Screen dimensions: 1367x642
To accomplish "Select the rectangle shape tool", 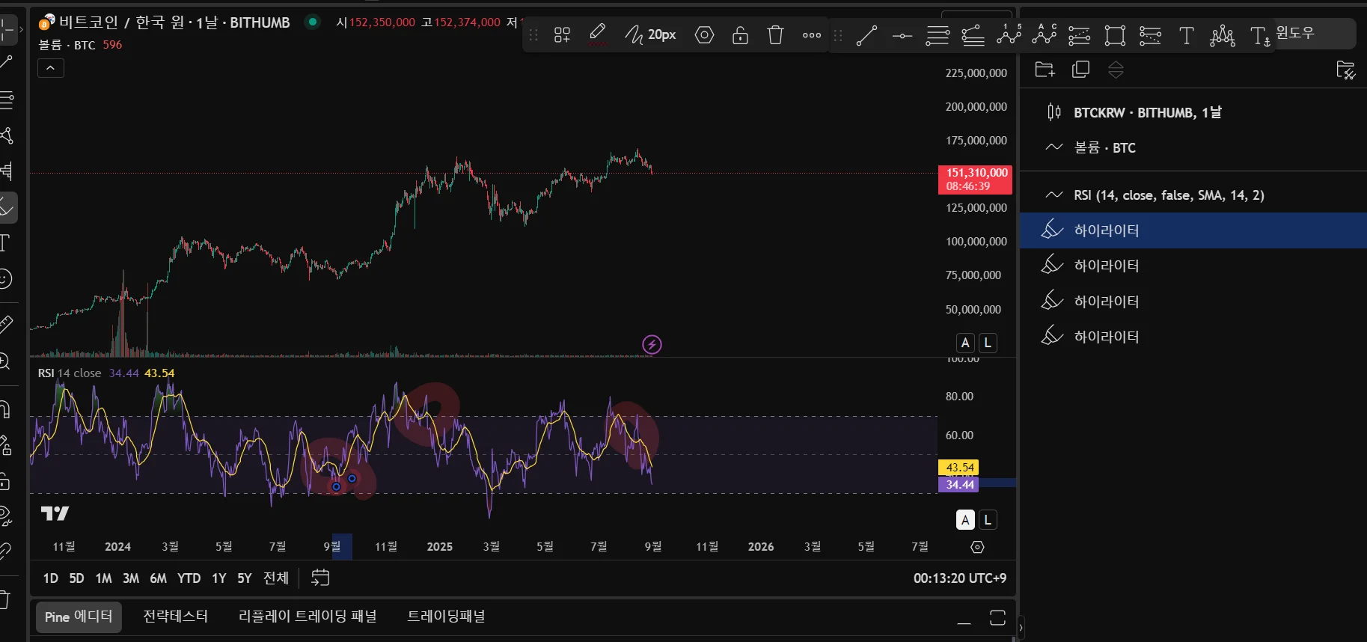I will (x=1115, y=35).
